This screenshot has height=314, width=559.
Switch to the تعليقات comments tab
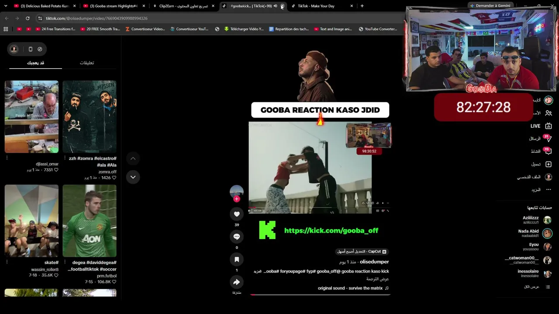[x=87, y=63]
